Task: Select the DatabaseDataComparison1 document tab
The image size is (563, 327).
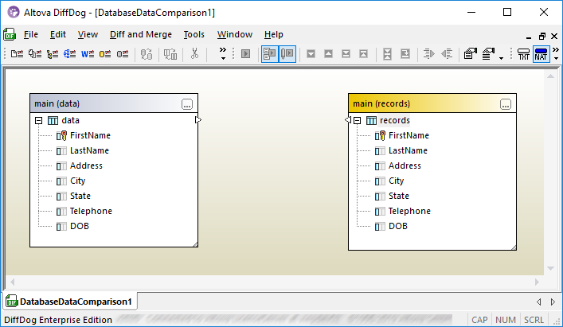Action: (x=69, y=302)
